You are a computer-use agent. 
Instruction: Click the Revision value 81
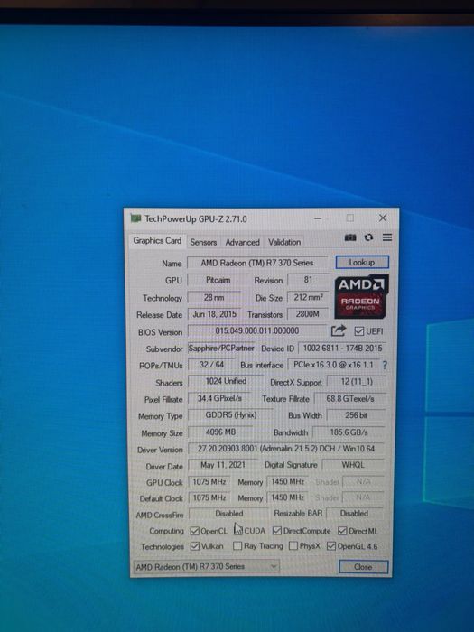tap(308, 280)
